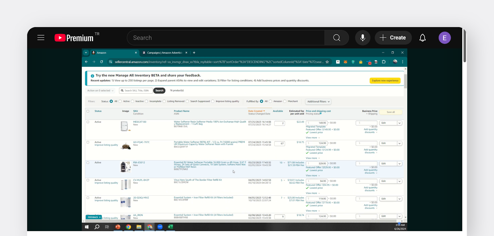Screen dimensions: 494x236
Task: Click the FBA-ES012 product thumbnail
Action: [126, 167]
